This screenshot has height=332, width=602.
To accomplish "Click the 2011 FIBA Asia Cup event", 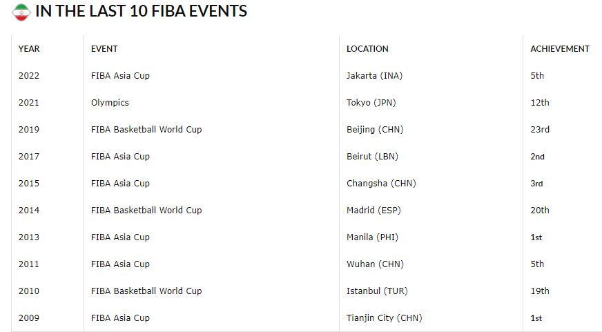I will click(x=120, y=264).
